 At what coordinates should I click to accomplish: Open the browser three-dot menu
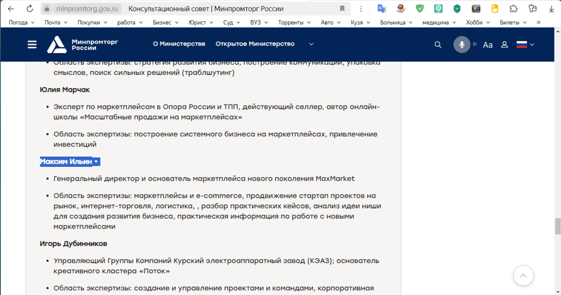tap(361, 9)
